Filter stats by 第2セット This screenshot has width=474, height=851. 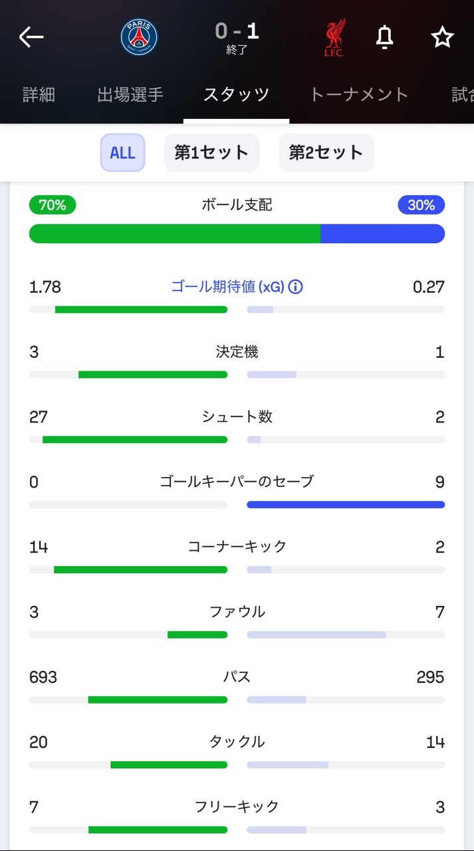click(x=326, y=153)
